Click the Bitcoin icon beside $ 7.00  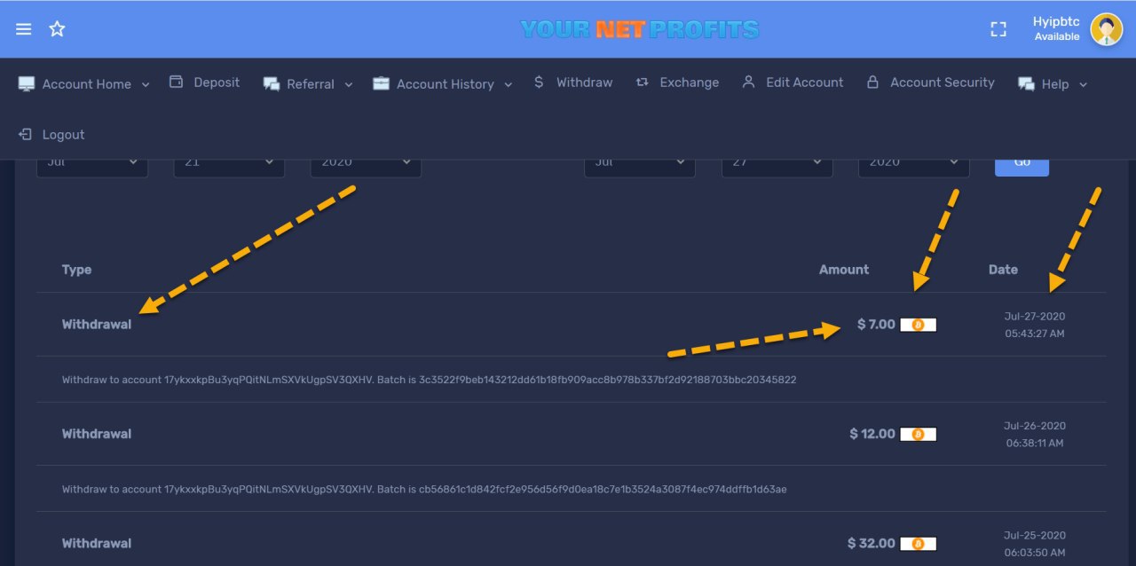918,325
